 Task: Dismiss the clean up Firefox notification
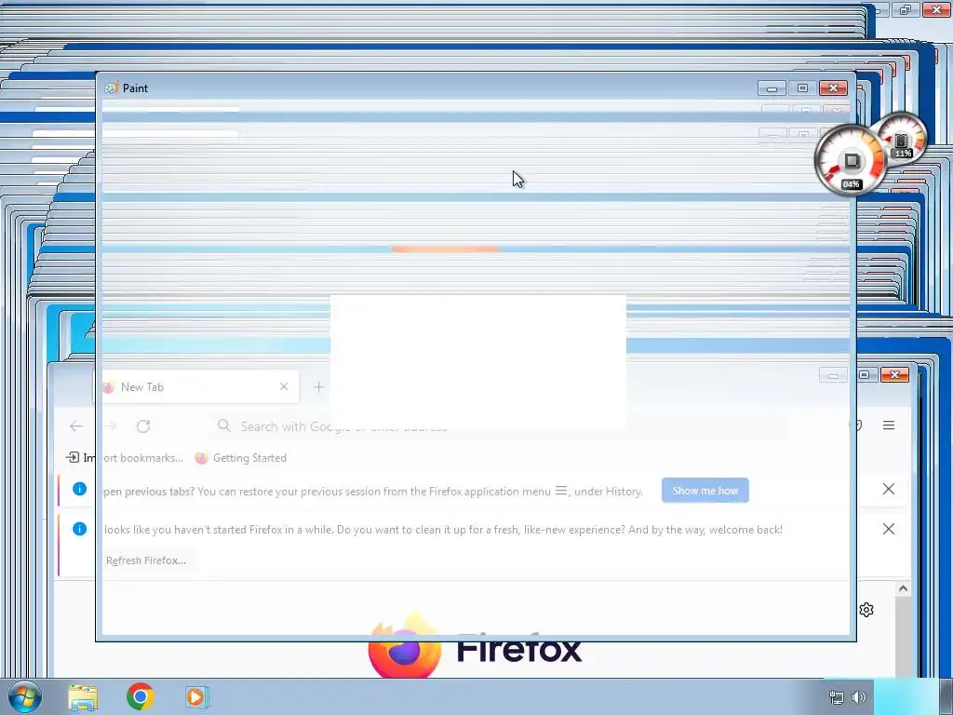[x=889, y=529]
